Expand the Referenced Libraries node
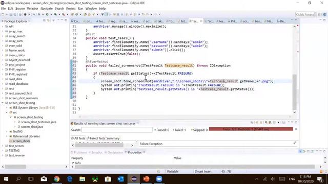 pyautogui.click(x=7, y=136)
